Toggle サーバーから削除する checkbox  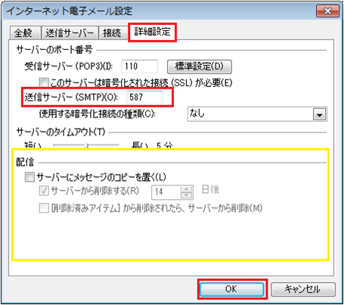tap(44, 191)
